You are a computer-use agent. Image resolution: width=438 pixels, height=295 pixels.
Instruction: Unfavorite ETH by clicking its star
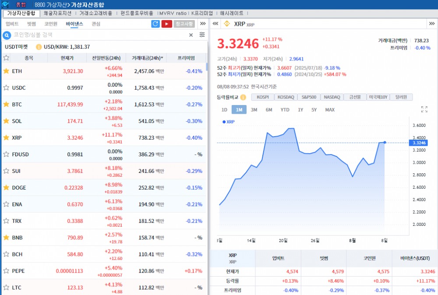point(6,71)
